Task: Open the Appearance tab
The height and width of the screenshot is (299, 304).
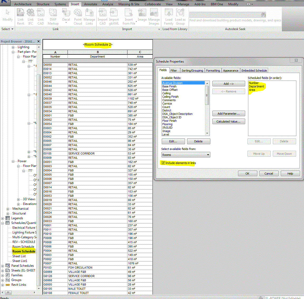Action: click(231, 71)
